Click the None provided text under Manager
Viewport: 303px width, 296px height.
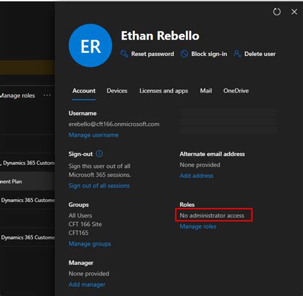(89, 274)
